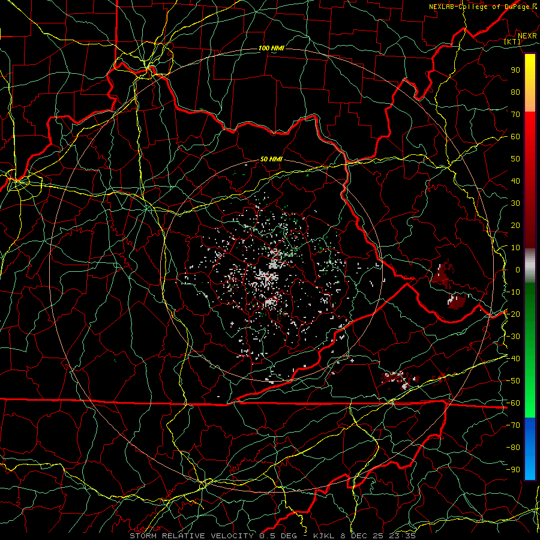Image resolution: width=540 pixels, height=540 pixels.
Task: Select the footer caption STORM RELATIVE VELOCITY
Action: [191, 536]
